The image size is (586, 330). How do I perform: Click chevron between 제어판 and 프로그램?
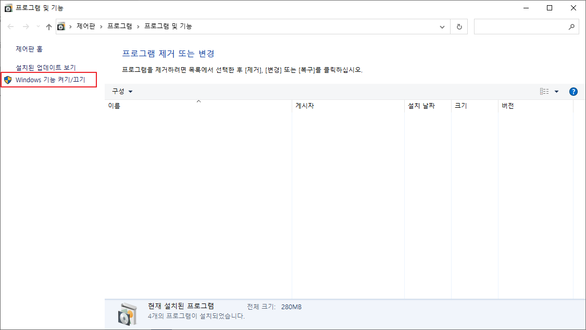point(101,27)
